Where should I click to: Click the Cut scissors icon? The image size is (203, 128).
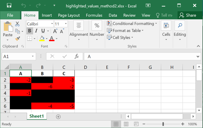coord(18,24)
